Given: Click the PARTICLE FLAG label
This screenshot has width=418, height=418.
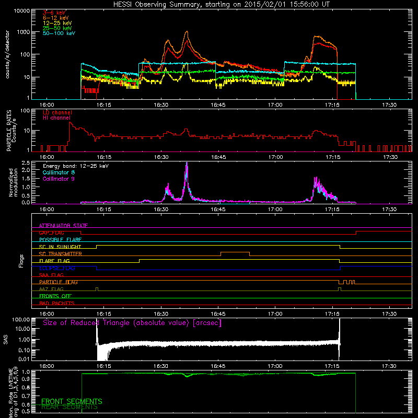Looking at the screenshot, I should pyautogui.click(x=59, y=282).
